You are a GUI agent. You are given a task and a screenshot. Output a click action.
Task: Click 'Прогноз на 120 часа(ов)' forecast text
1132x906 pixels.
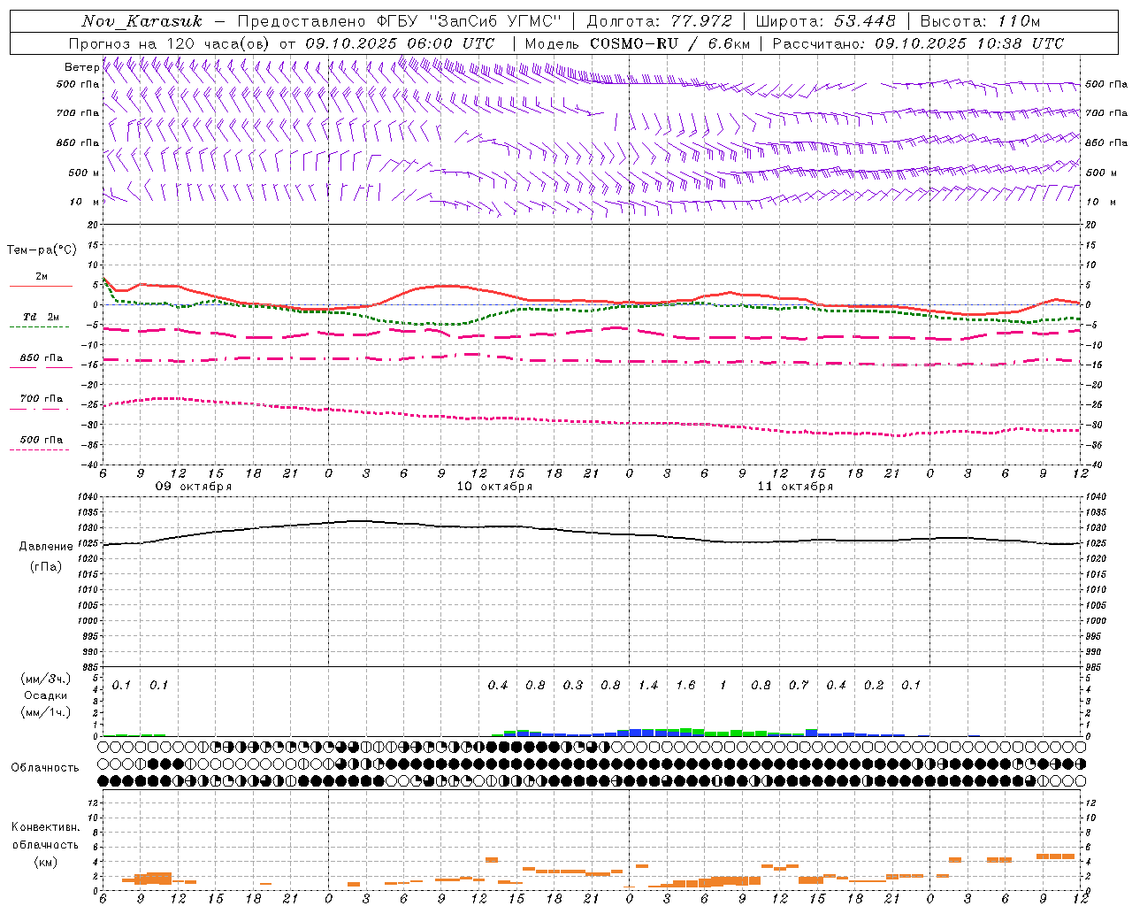tap(170, 43)
